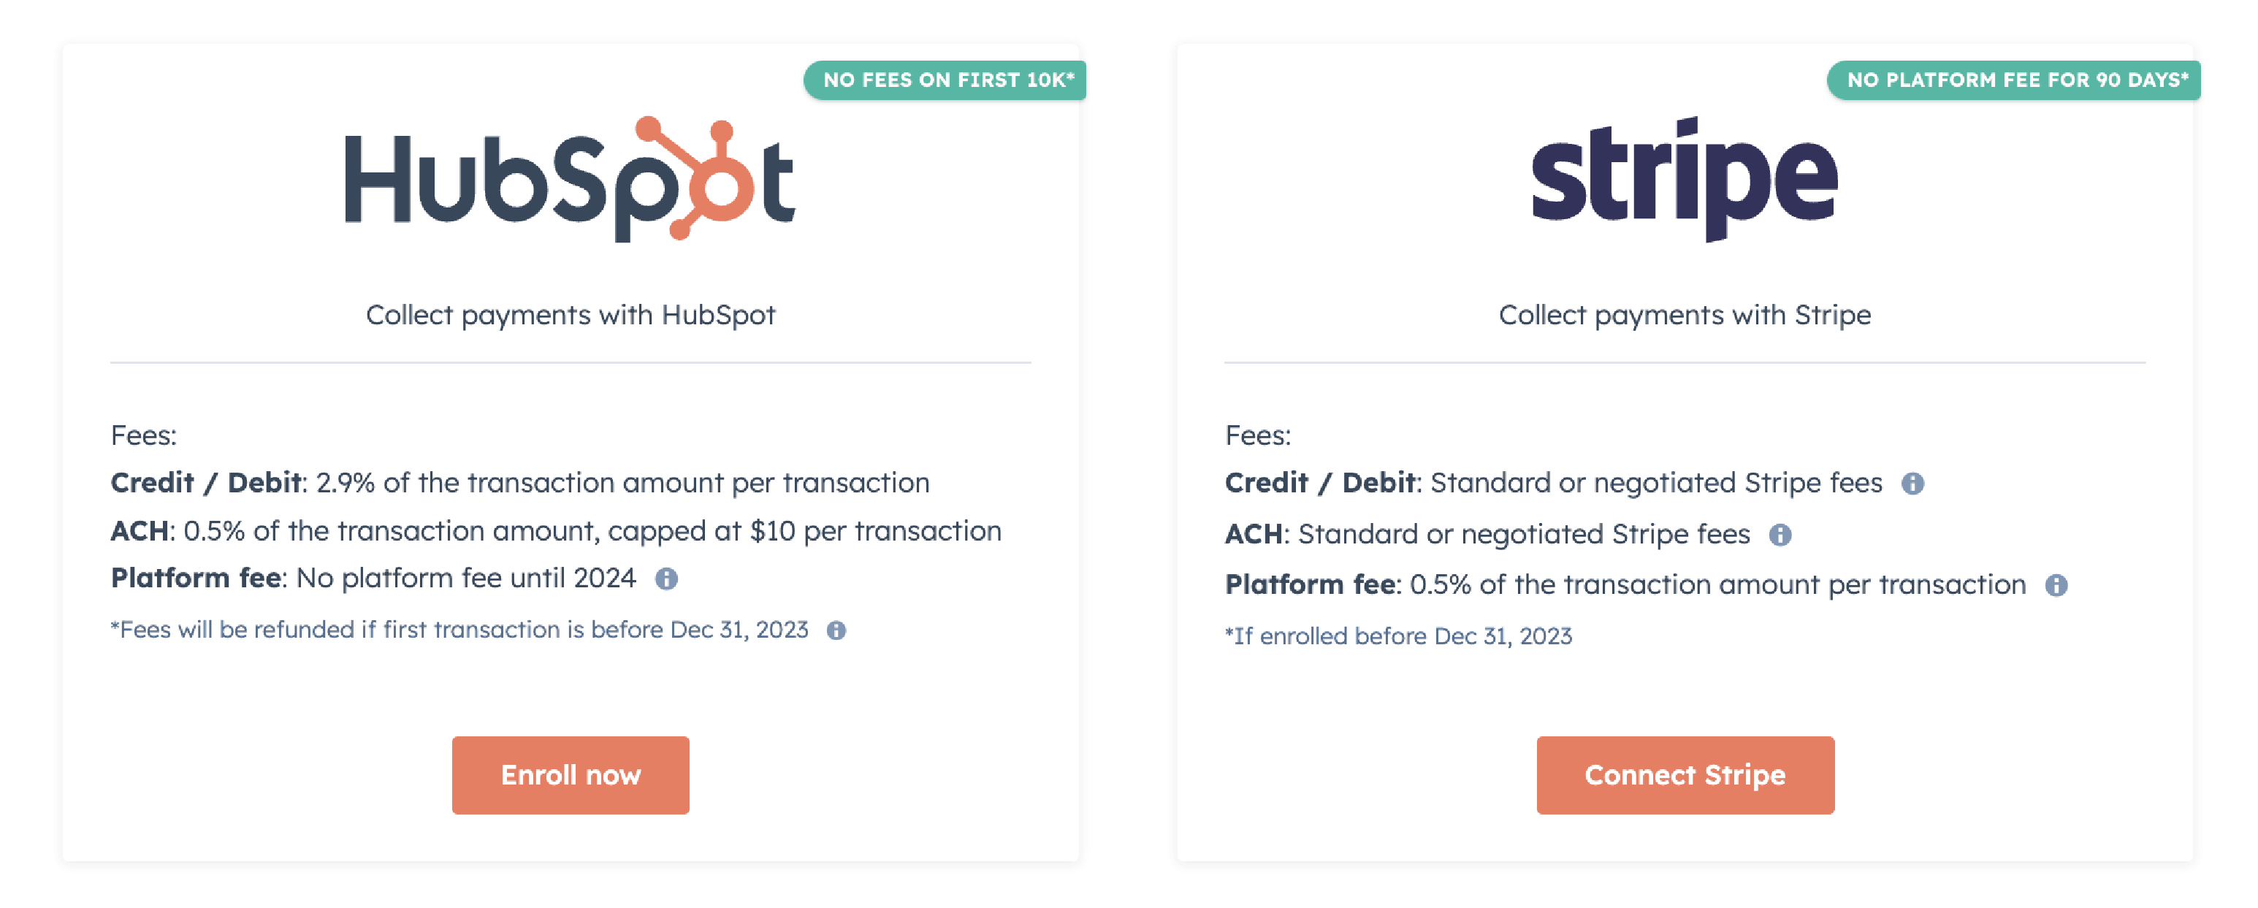Image resolution: width=2258 pixels, height=908 pixels.
Task: Click the "Fees will be refunded" footnote text
Action: pos(459,630)
